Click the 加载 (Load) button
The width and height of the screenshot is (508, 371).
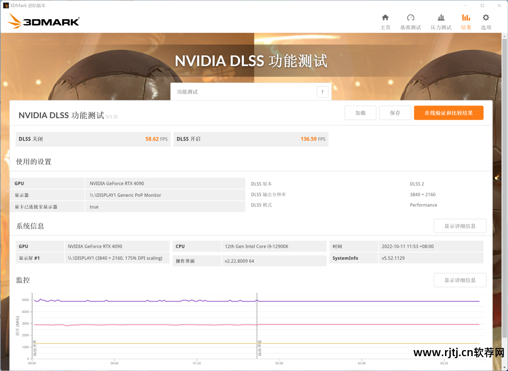click(x=360, y=113)
